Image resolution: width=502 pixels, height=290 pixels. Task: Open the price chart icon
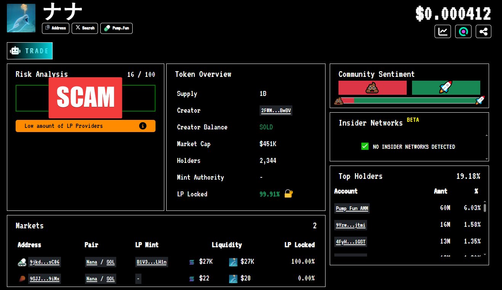(x=443, y=32)
